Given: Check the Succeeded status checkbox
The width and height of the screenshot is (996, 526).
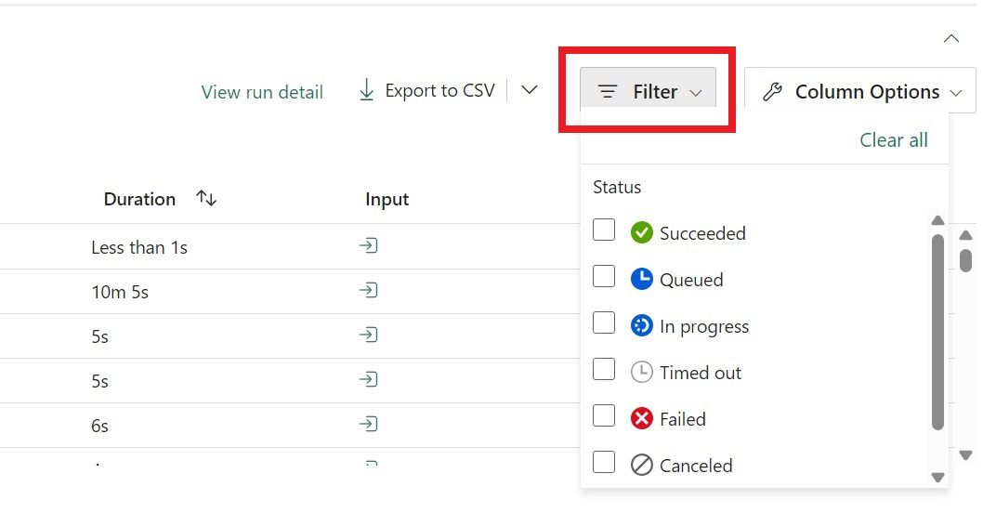Looking at the screenshot, I should point(604,230).
